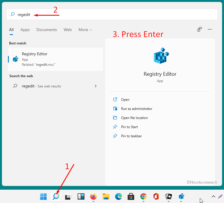Viewport: 224px width, 203px height.
Task: Expand the More filter dropdown
Action: (85, 30)
